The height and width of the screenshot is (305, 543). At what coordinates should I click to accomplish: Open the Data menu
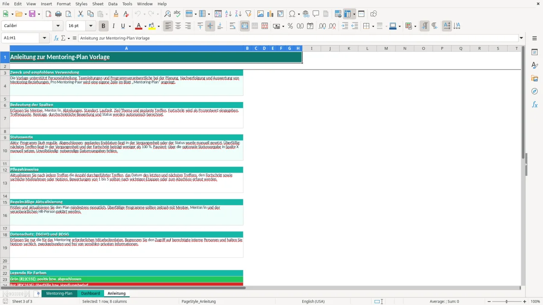click(x=113, y=4)
